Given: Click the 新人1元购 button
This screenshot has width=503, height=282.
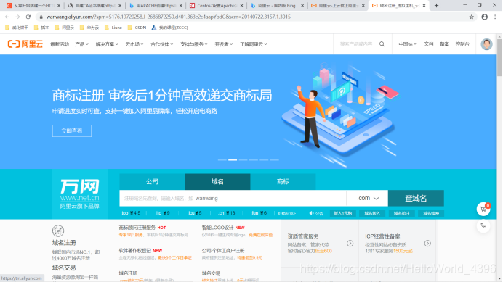Looking at the screenshot, I should tap(343, 213).
